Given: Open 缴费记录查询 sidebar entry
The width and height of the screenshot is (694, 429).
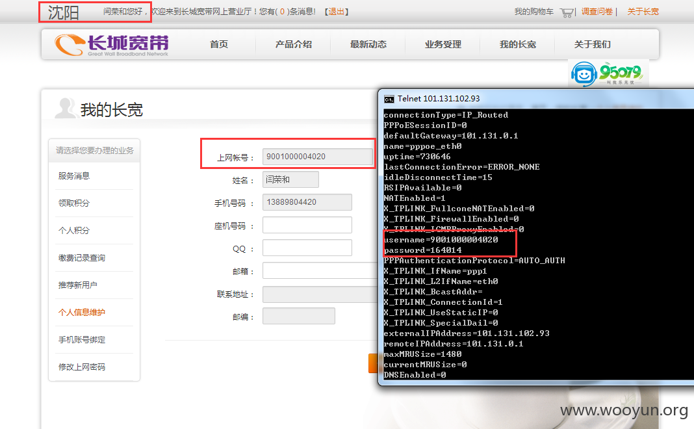Looking at the screenshot, I should click(x=82, y=257).
